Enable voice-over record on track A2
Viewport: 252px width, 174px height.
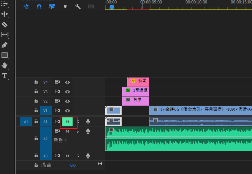click(x=88, y=131)
